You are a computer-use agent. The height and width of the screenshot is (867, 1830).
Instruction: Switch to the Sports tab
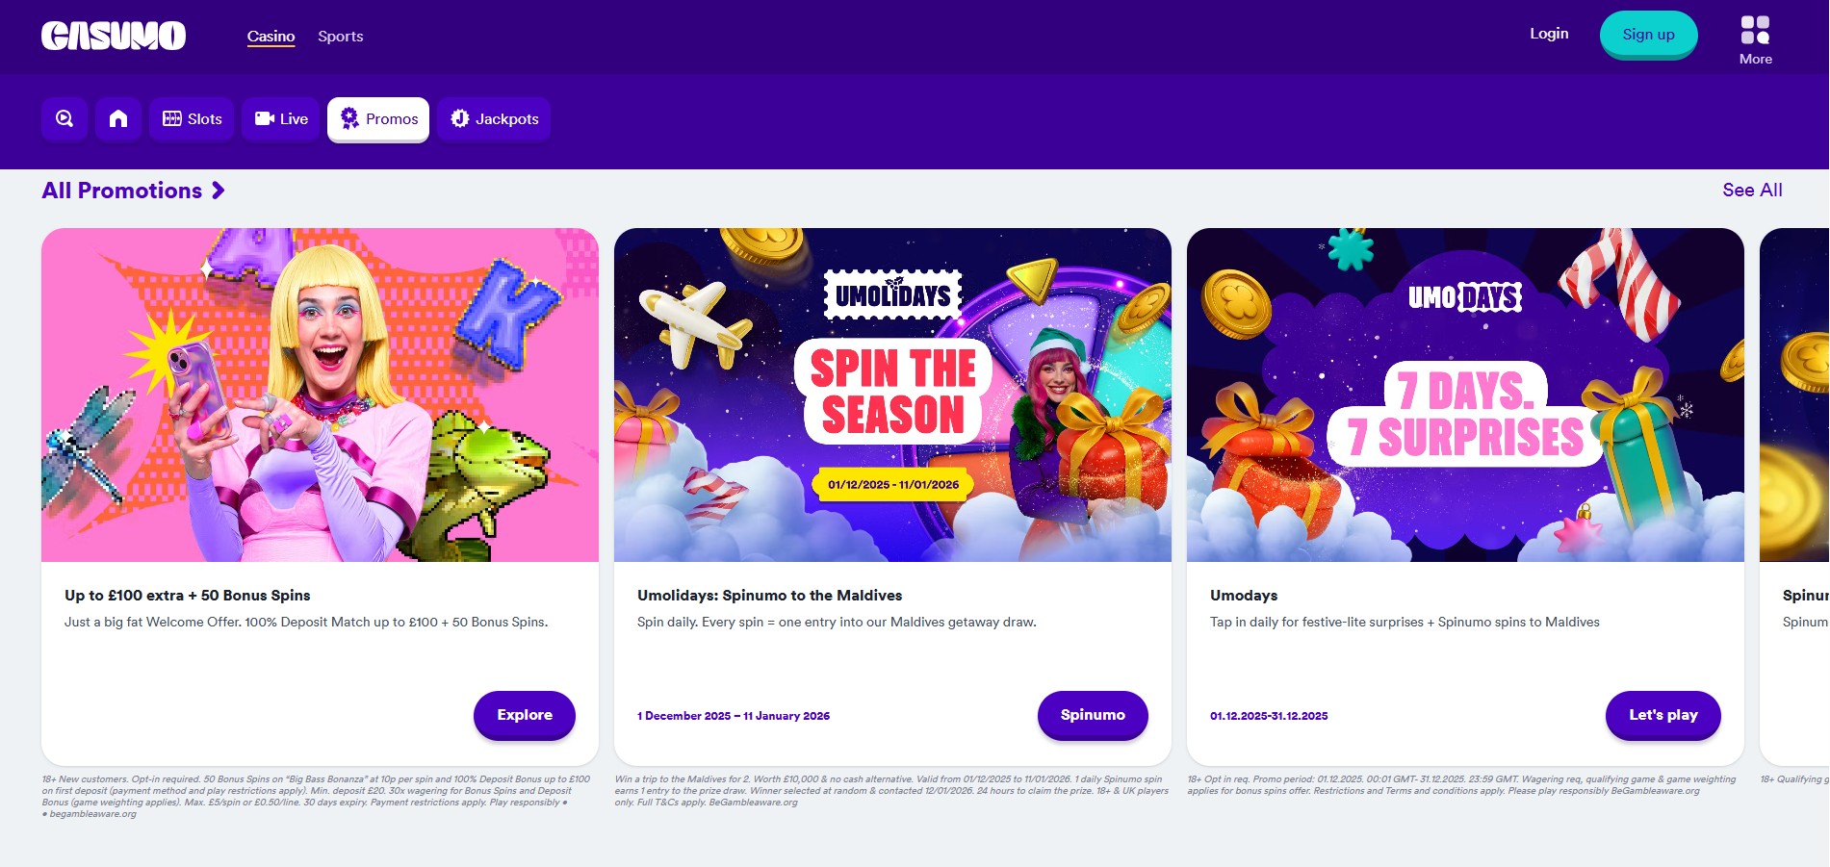point(341,37)
